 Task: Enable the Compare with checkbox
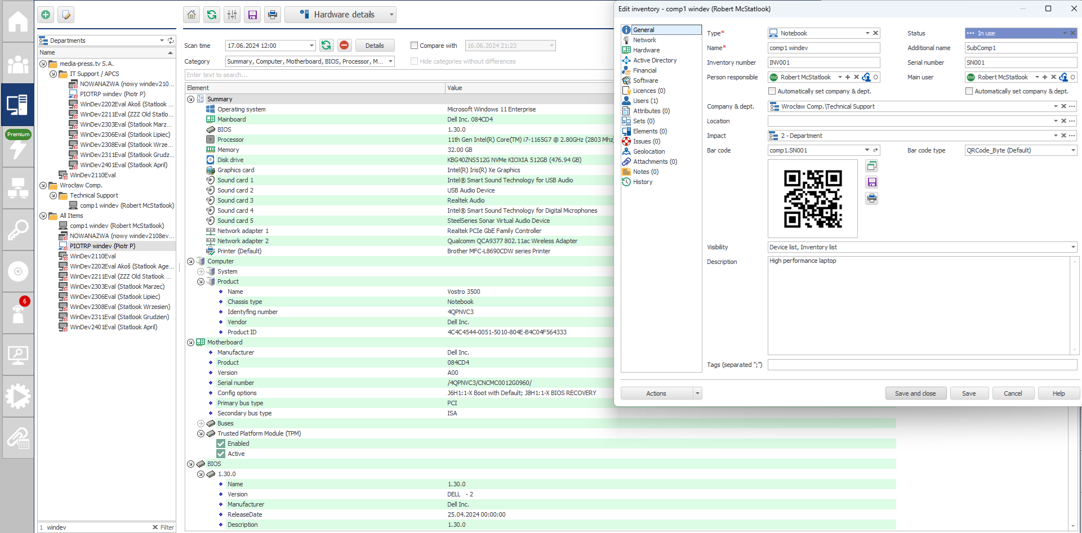click(415, 46)
